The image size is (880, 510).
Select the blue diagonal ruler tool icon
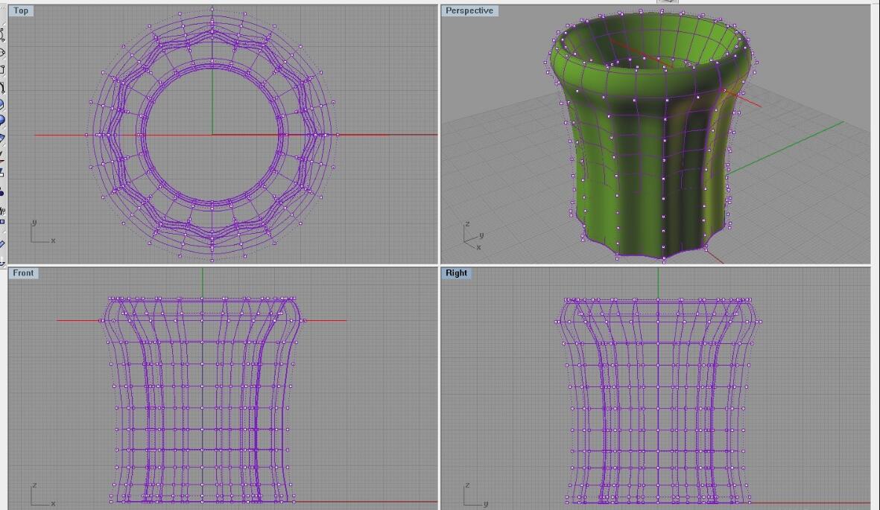2,243
